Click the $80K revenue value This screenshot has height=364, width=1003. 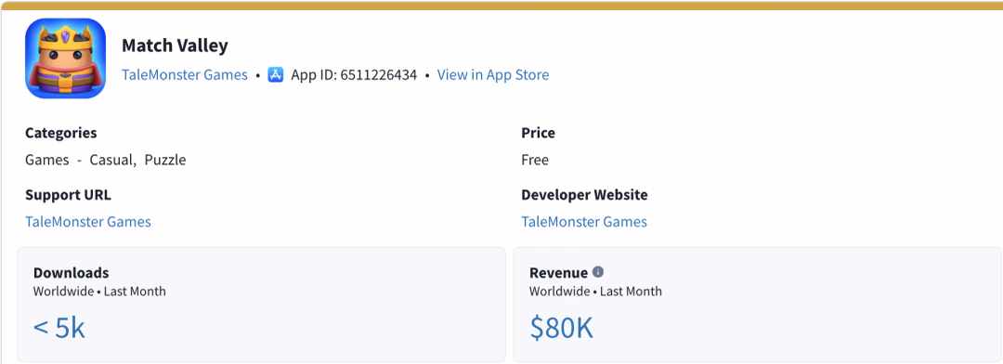point(562,328)
